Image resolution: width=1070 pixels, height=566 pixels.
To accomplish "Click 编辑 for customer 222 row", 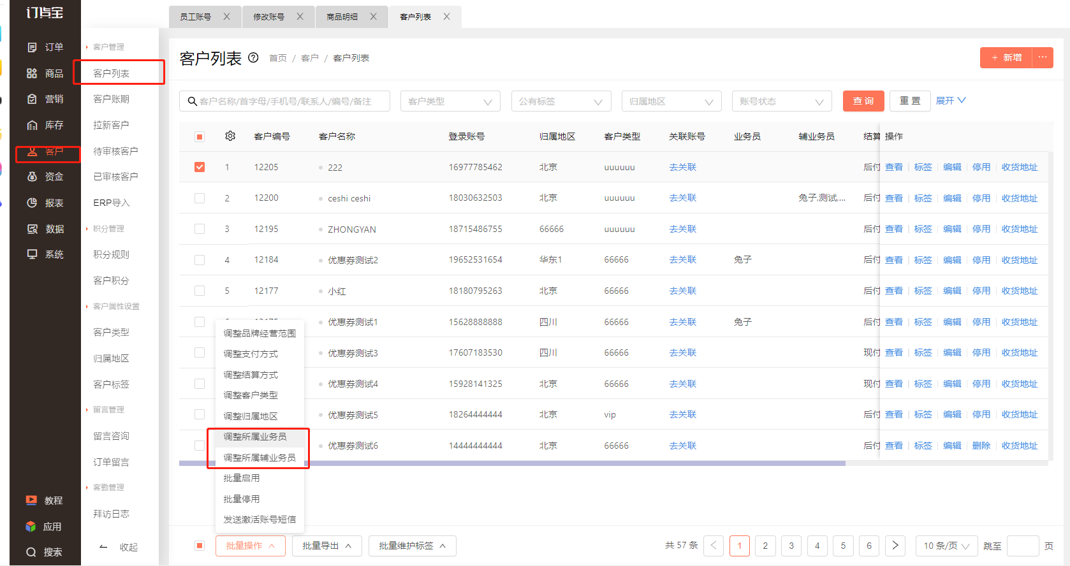I will pos(952,167).
